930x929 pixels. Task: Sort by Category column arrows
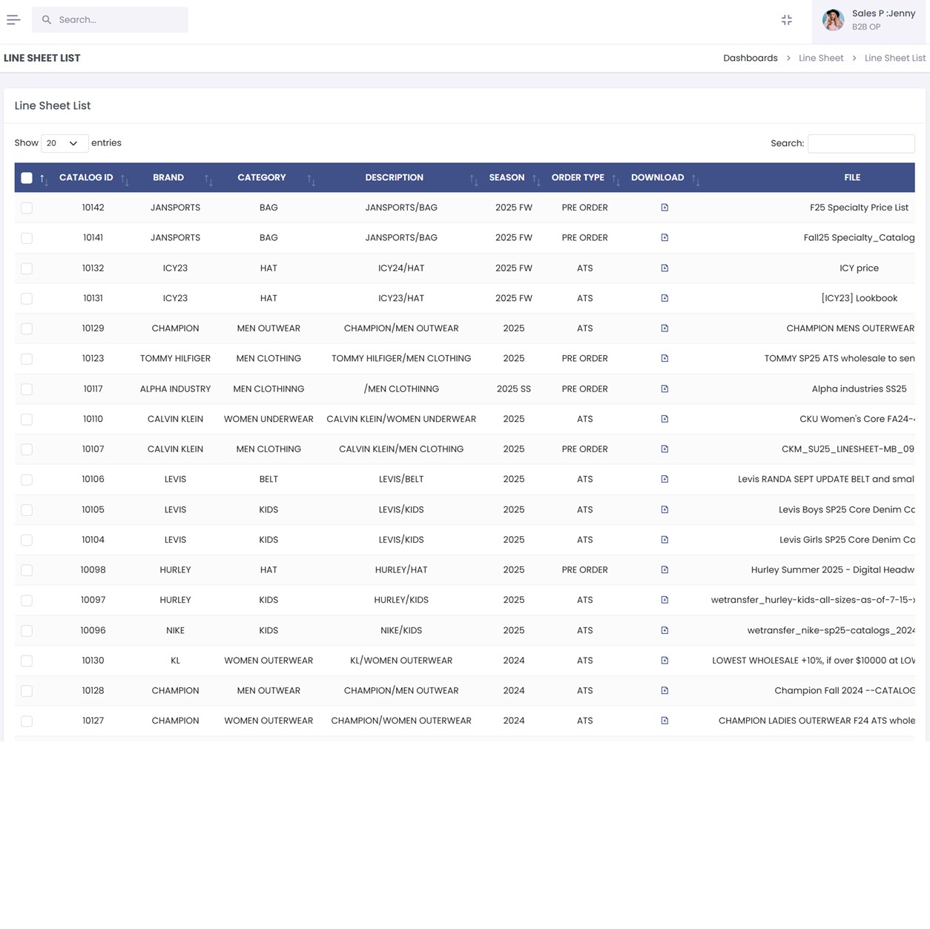coord(311,179)
